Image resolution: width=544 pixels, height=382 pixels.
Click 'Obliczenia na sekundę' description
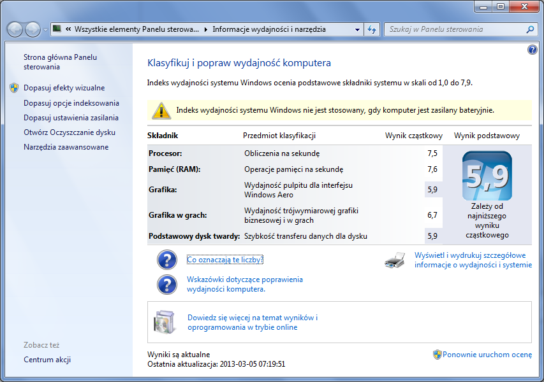click(282, 153)
